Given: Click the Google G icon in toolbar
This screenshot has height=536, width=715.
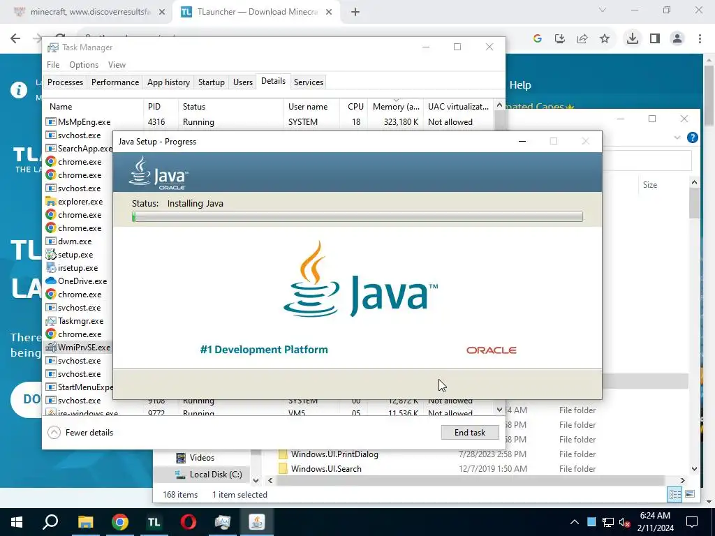Looking at the screenshot, I should (x=538, y=39).
